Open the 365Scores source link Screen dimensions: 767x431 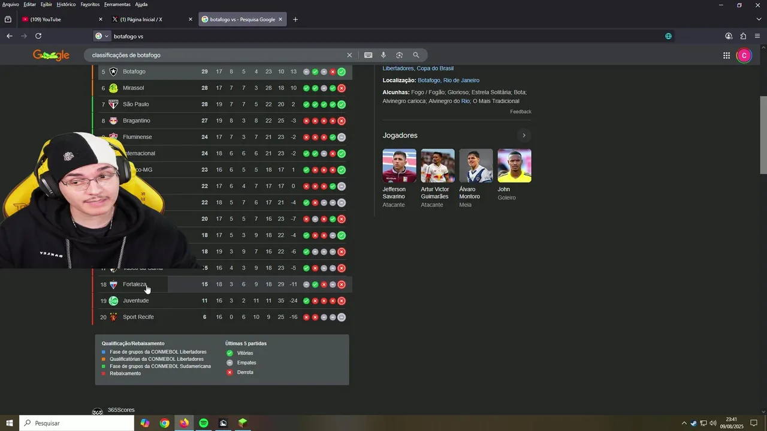(121, 410)
